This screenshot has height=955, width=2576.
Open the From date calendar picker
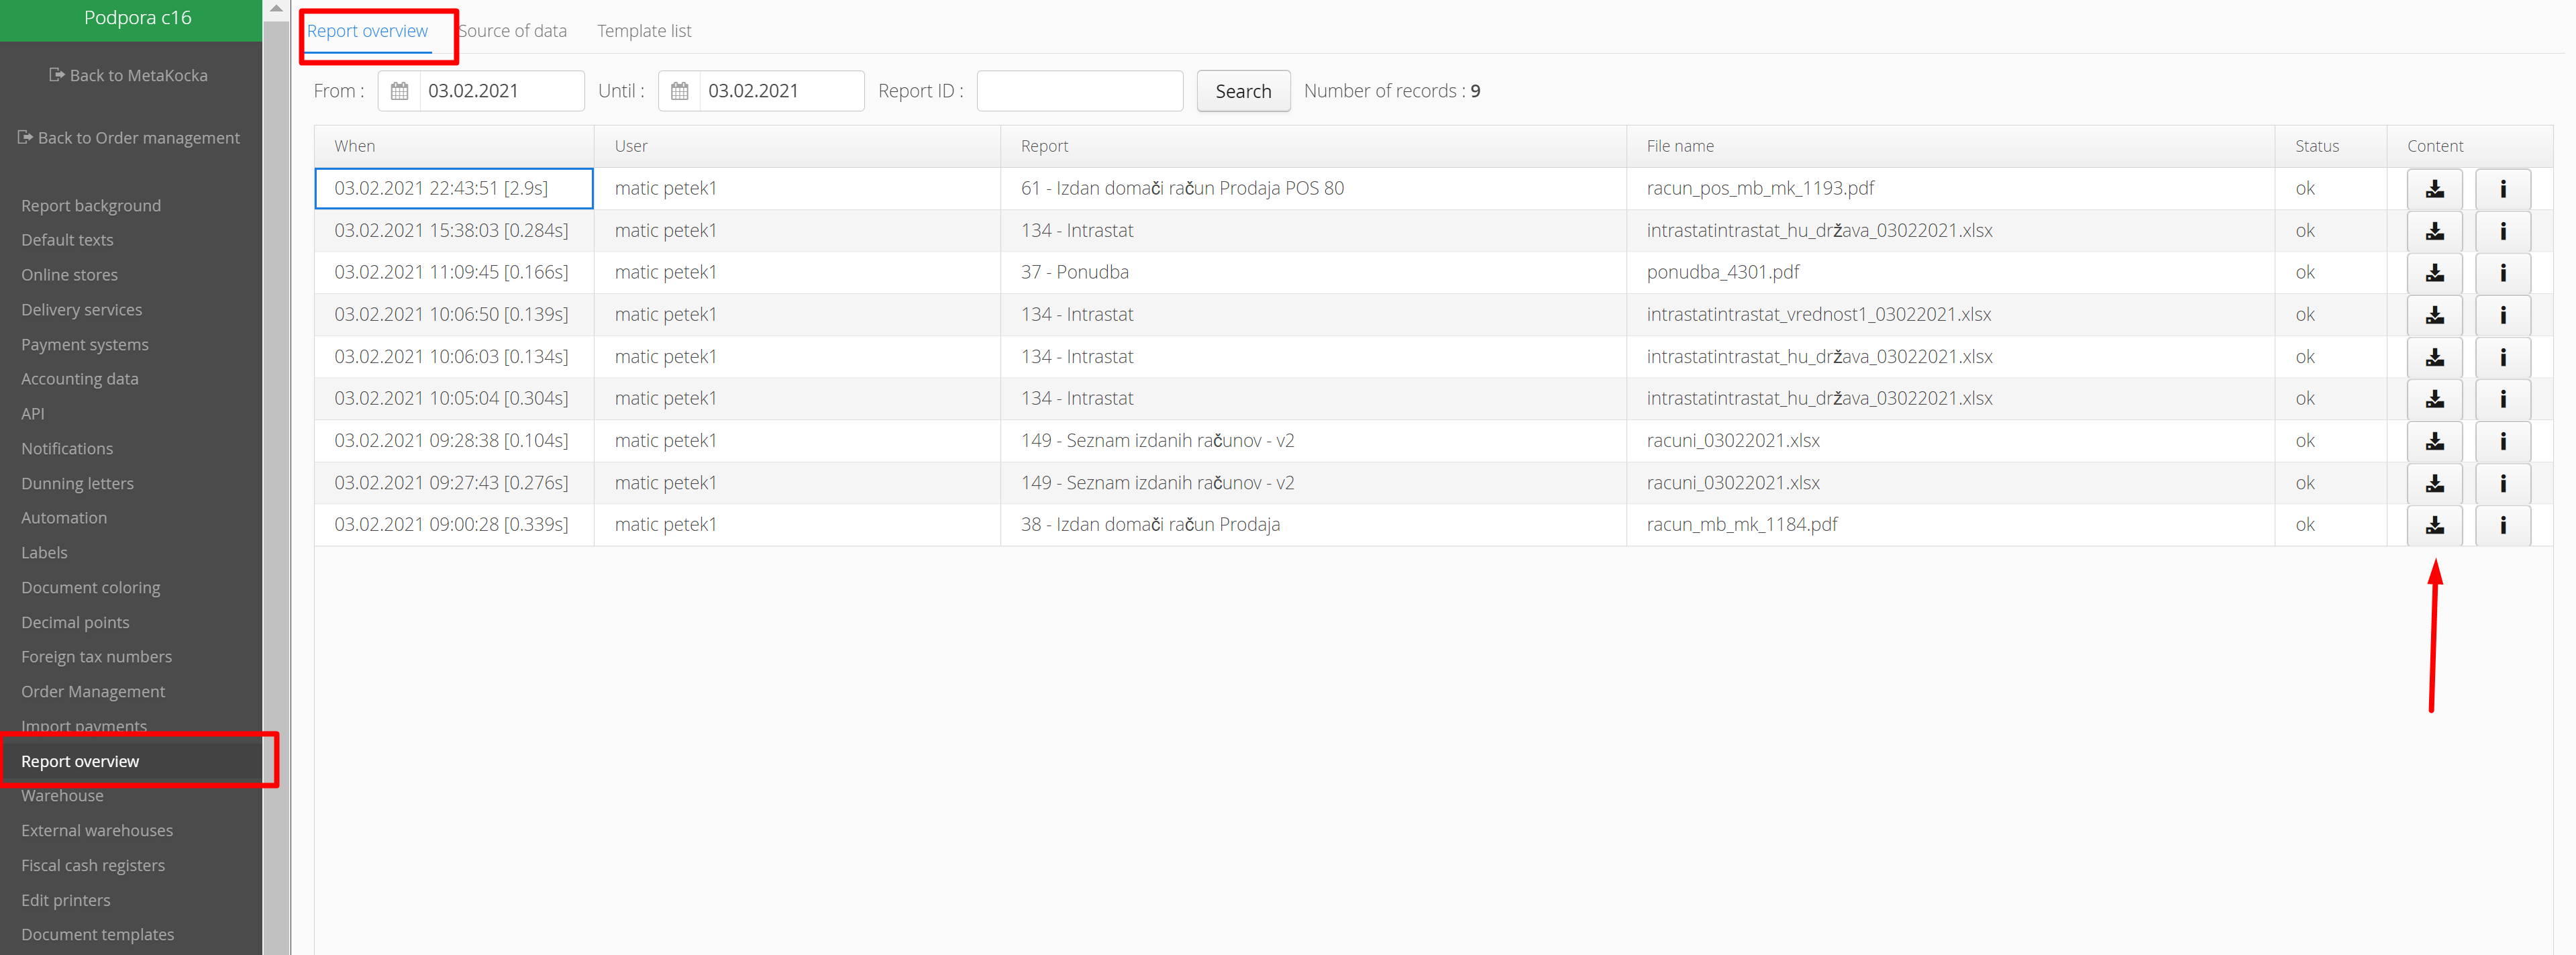pos(399,91)
